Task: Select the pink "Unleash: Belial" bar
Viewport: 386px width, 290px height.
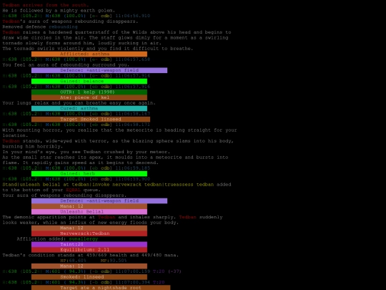Action: tap(89, 211)
